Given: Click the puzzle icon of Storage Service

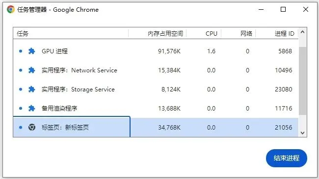Looking at the screenshot, I should pyautogui.click(x=31, y=89).
